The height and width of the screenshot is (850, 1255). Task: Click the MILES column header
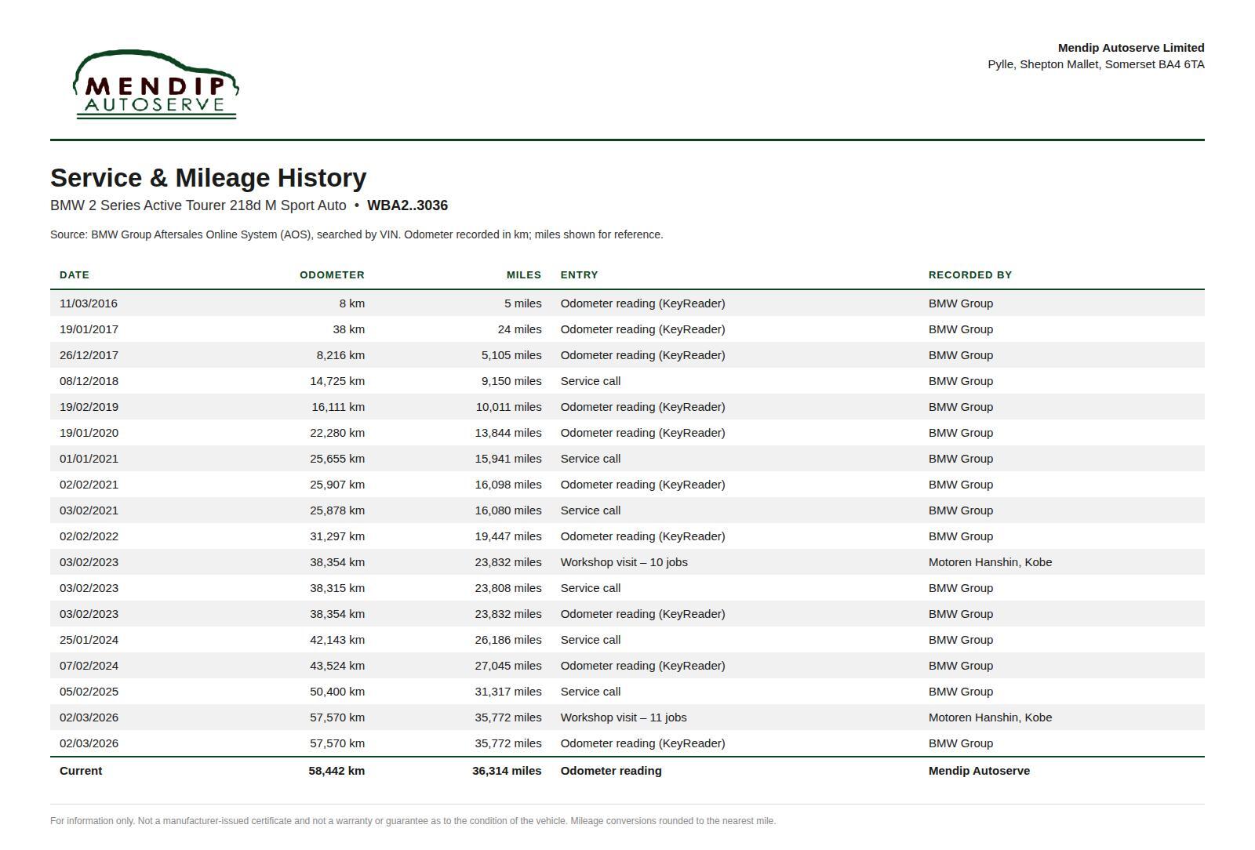pos(524,275)
